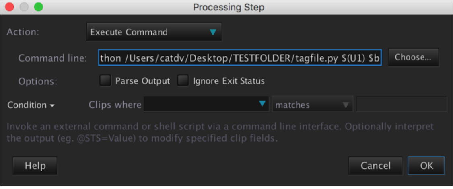The width and height of the screenshot is (453, 189).
Task: Minimize the Processing Step window
Action: click(24, 7)
